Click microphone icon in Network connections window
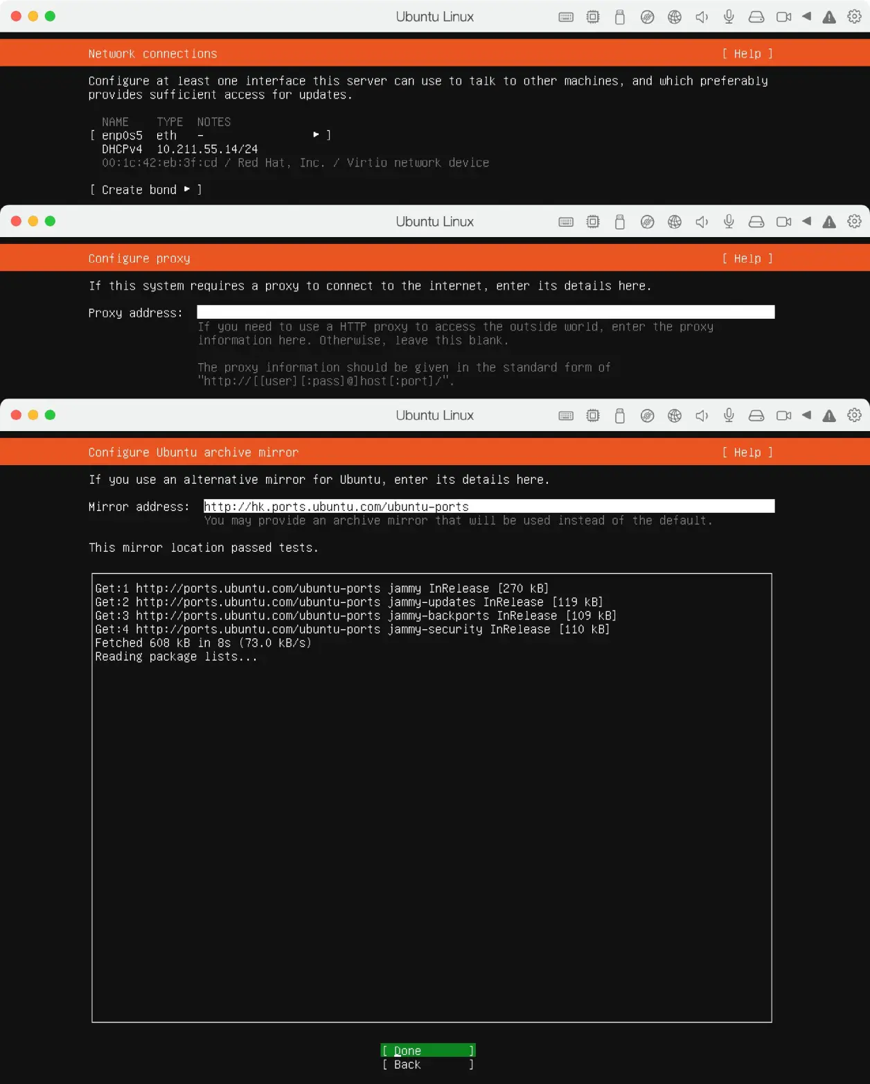The width and height of the screenshot is (870, 1084). (x=729, y=17)
